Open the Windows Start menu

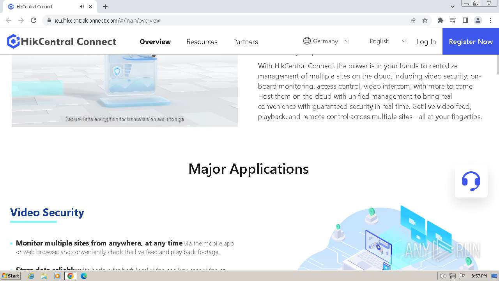[11, 276]
